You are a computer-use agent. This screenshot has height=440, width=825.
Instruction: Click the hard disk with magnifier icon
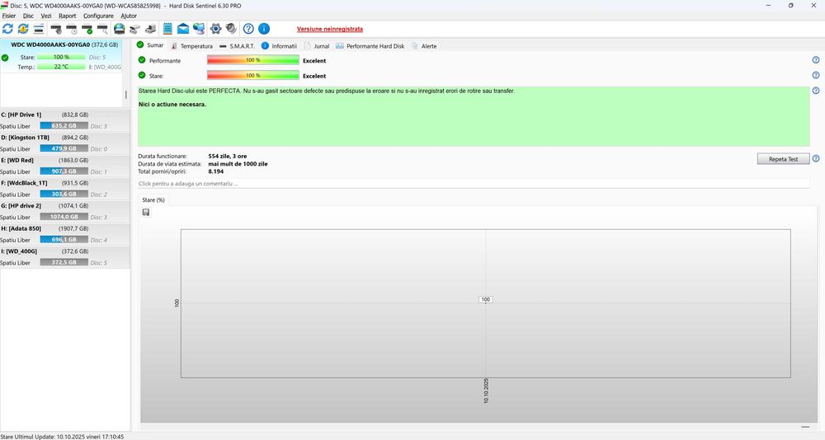click(102, 29)
